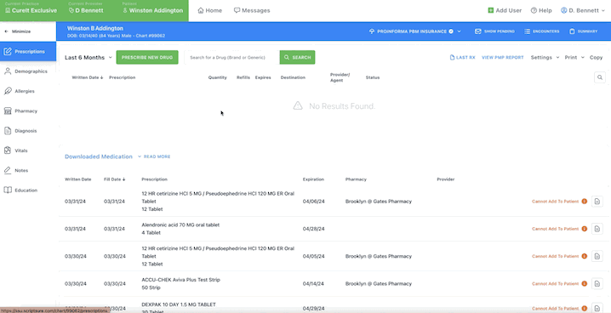The height and width of the screenshot is (313, 611).
Task: Click the table search magnifier icon
Action: pos(600,77)
